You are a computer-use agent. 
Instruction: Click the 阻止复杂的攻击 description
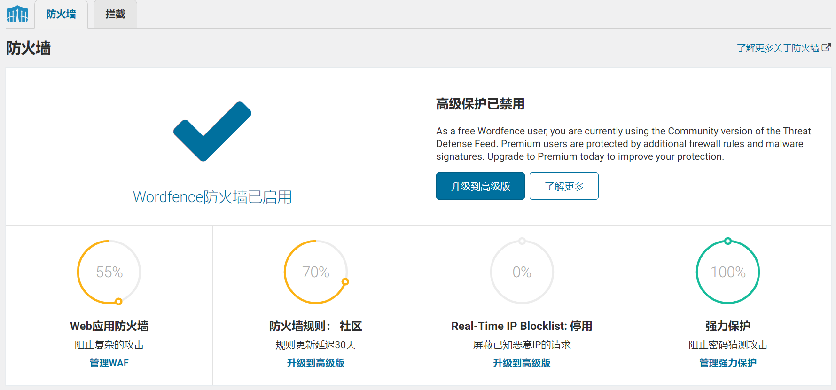pos(109,345)
